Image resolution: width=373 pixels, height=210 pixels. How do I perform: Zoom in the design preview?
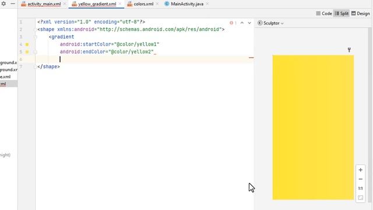coord(360,170)
